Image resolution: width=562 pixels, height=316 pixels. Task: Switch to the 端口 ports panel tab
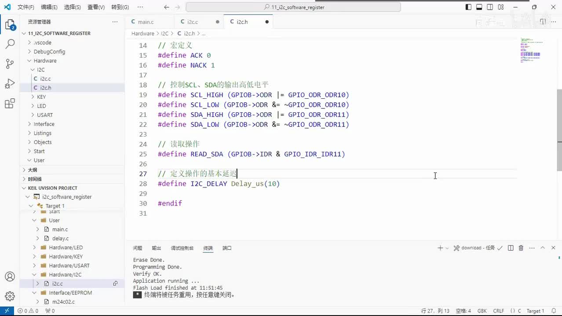[x=227, y=248]
